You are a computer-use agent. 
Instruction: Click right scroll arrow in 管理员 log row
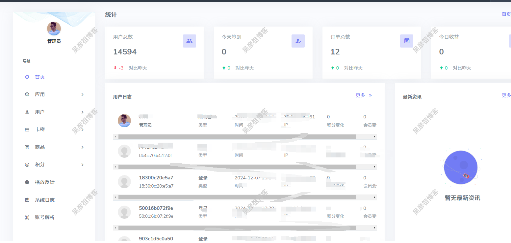click(374, 136)
